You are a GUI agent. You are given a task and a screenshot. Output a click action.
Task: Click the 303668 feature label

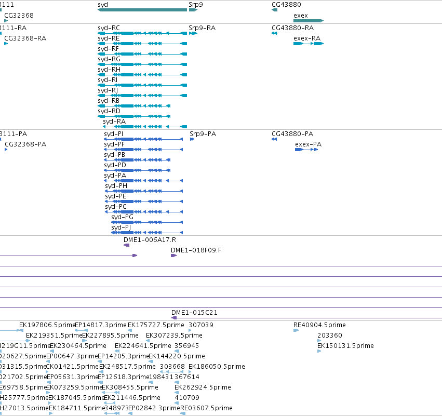172,367
